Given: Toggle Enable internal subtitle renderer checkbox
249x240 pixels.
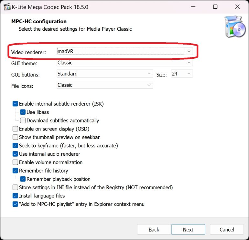Looking at the screenshot, I should [x=16, y=104].
